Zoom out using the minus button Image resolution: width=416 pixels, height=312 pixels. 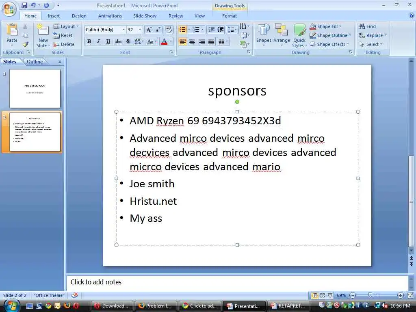(x=352, y=295)
